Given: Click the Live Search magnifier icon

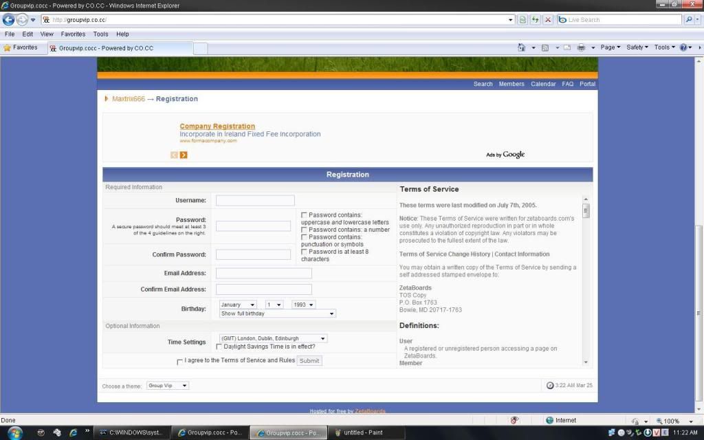Looking at the screenshot, I should 689,20.
